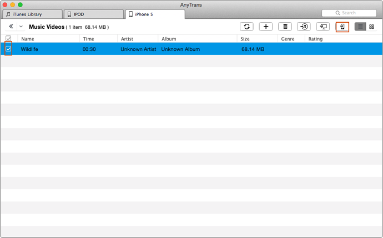Click the Send to Computer icon
Screen dimensions: 383x238
coord(323,27)
